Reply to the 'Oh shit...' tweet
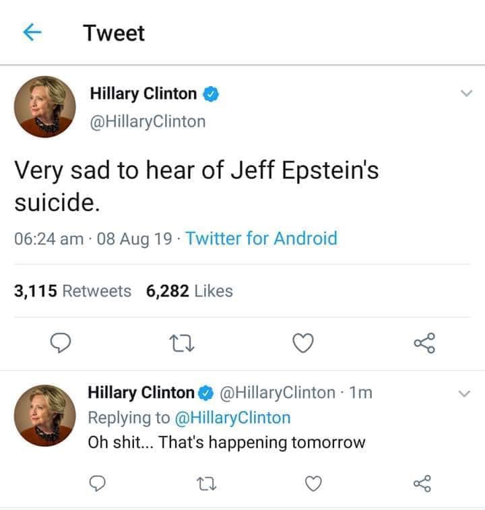 click(x=98, y=482)
